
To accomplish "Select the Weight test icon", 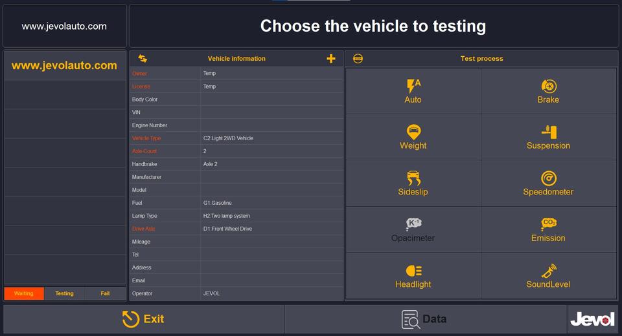I will tap(413, 137).
